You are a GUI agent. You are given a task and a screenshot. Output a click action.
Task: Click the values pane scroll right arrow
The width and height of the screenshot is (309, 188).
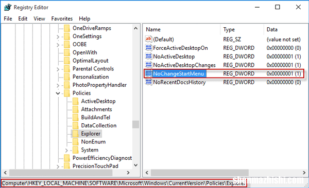pos(304,173)
